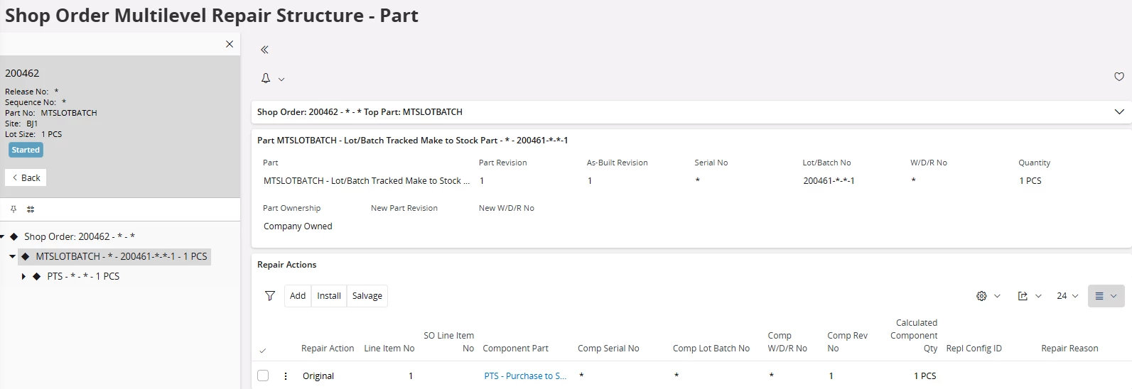The width and height of the screenshot is (1132, 389).
Task: Select Shop Order 200462 tree item
Action: 80,236
